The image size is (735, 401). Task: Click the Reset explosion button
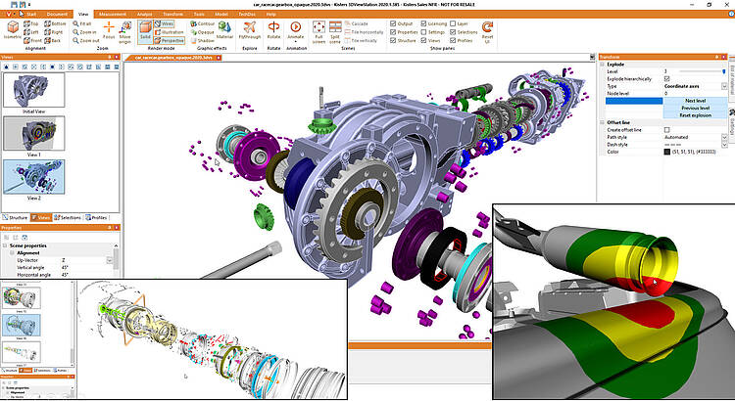(x=695, y=115)
